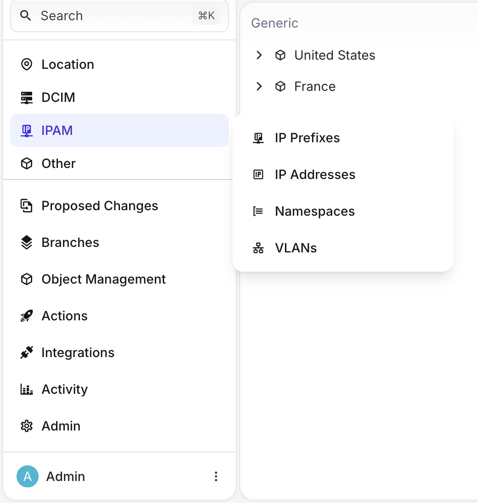Click the IP Prefixes icon in the submenu

258,138
